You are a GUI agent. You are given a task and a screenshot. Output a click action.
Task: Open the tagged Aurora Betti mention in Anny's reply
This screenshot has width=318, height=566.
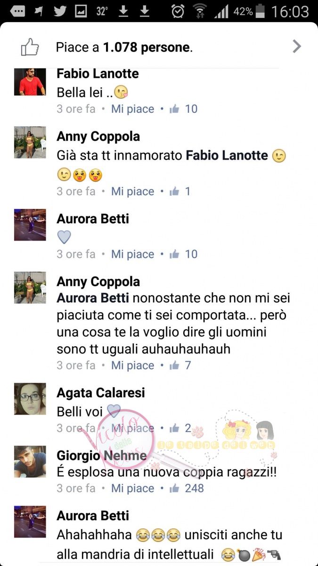[93, 299]
